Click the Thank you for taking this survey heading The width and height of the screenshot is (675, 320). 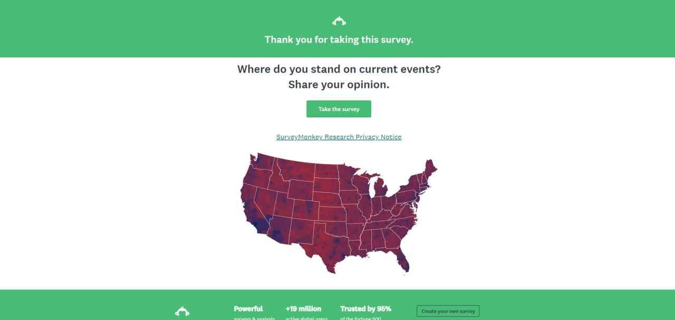pyautogui.click(x=339, y=39)
